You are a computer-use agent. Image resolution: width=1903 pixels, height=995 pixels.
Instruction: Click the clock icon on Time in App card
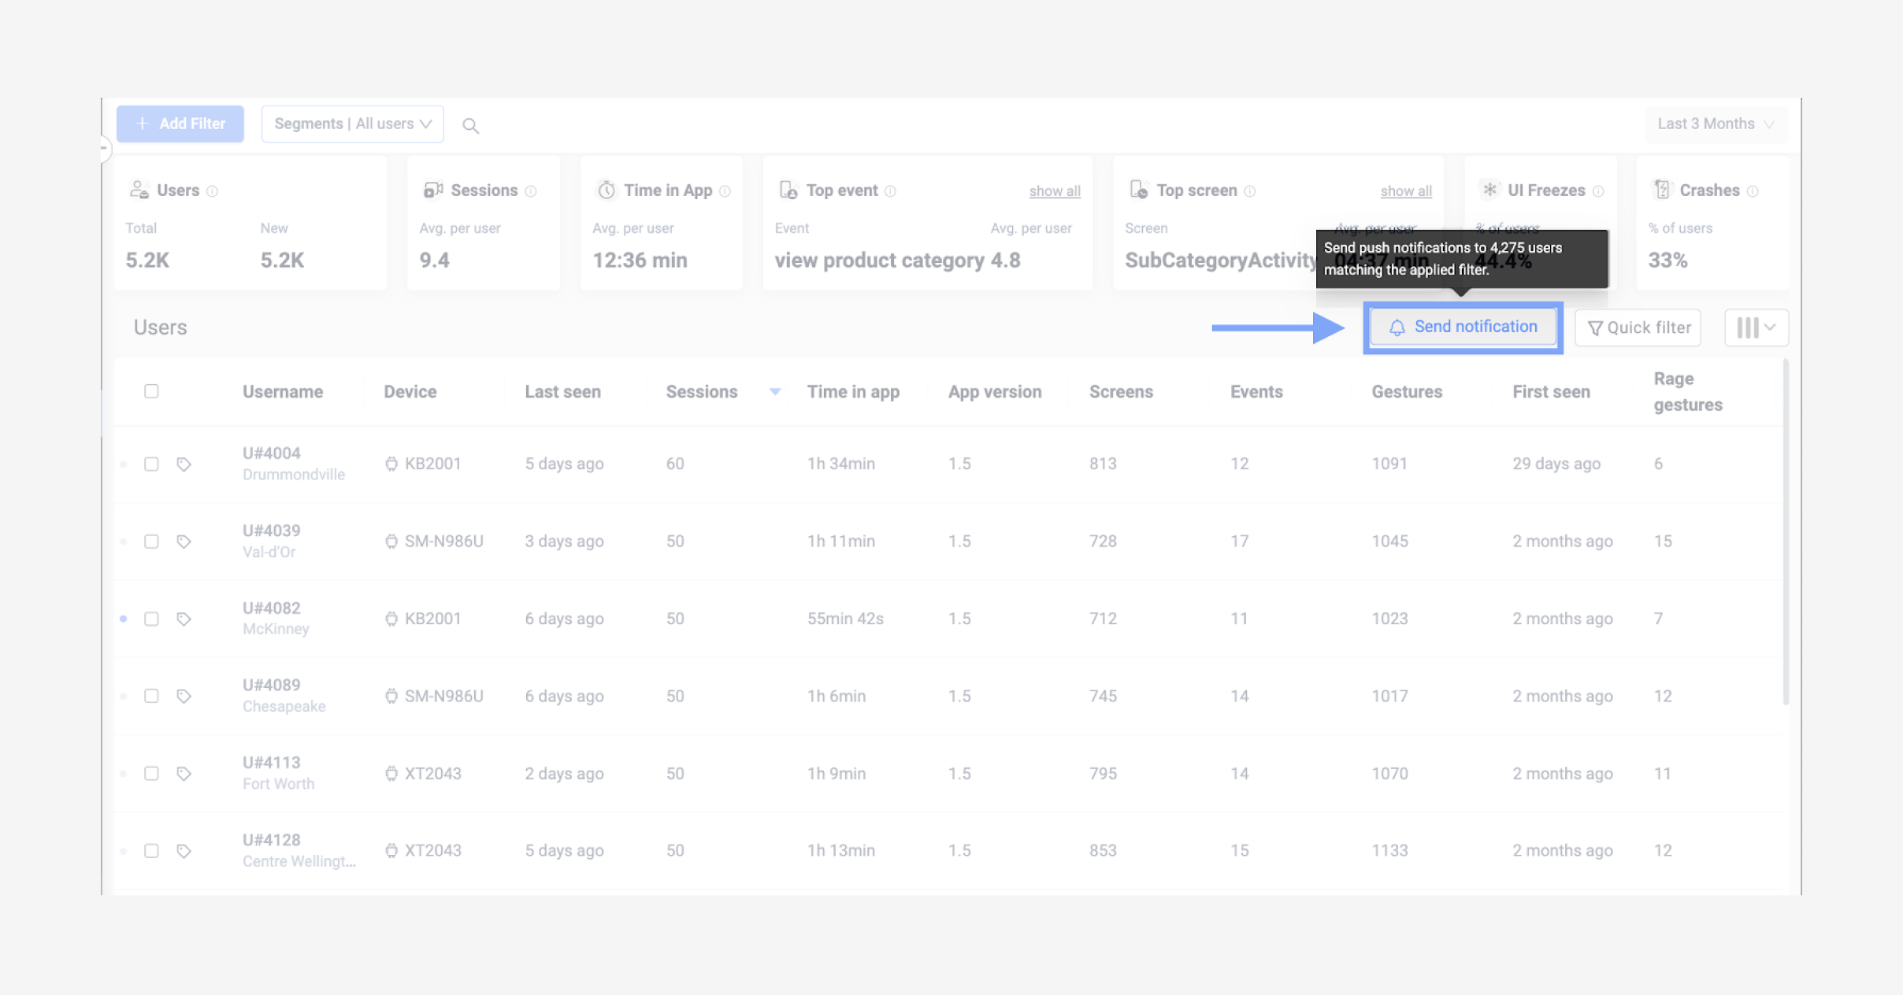point(605,190)
